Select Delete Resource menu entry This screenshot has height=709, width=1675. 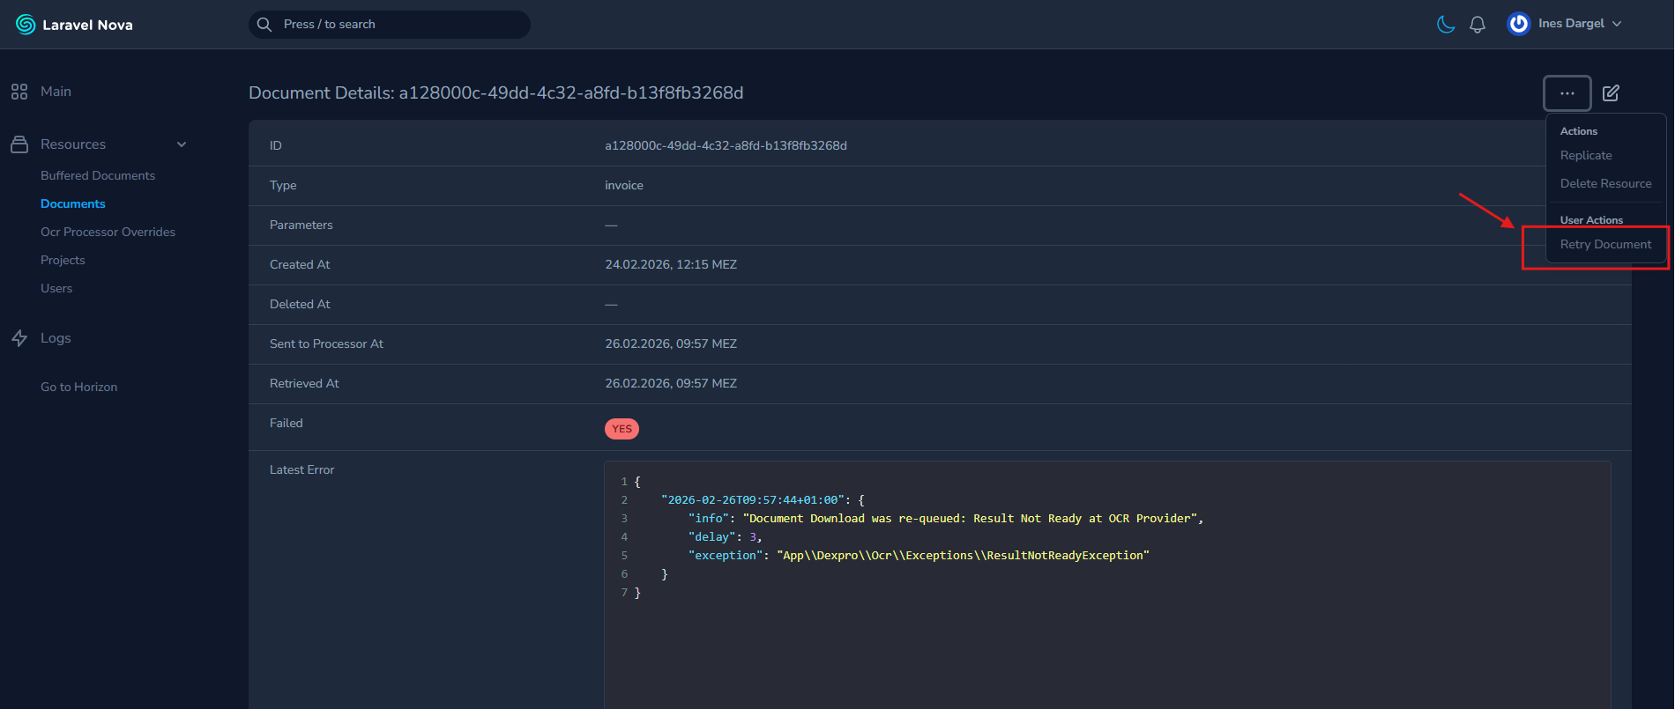click(x=1605, y=184)
